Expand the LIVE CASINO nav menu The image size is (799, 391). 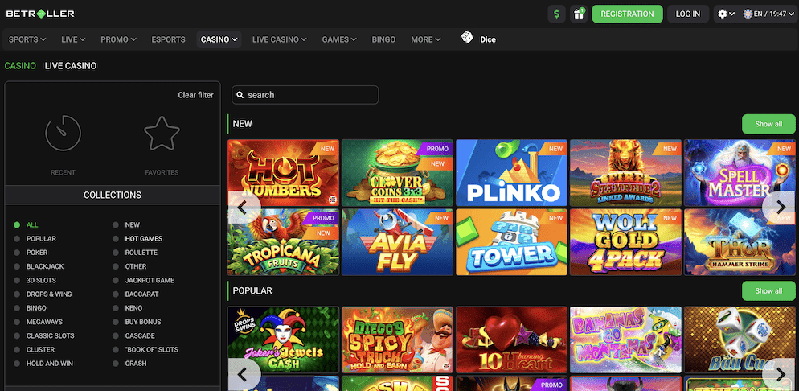point(279,39)
